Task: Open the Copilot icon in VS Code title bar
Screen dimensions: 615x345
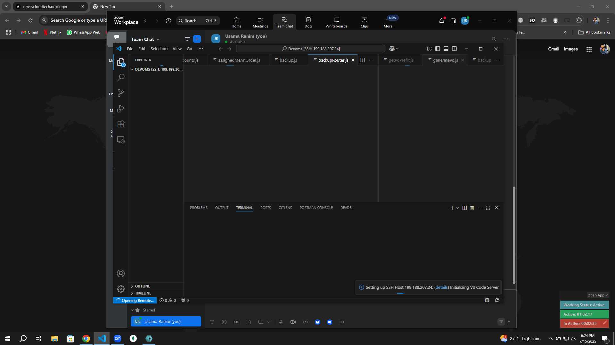Action: pyautogui.click(x=392, y=49)
